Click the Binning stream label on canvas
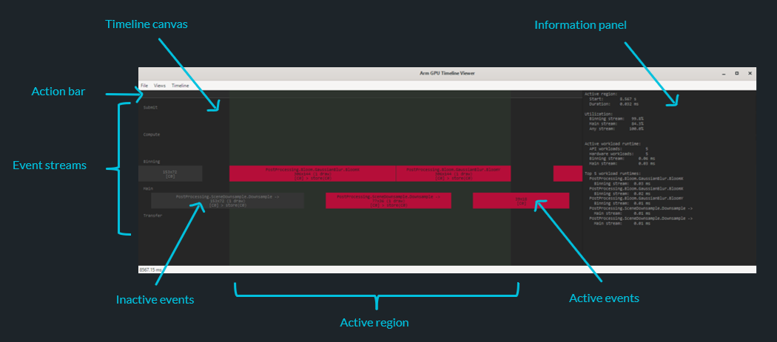 click(152, 161)
